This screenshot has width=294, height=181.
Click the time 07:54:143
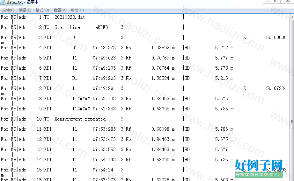104,160
